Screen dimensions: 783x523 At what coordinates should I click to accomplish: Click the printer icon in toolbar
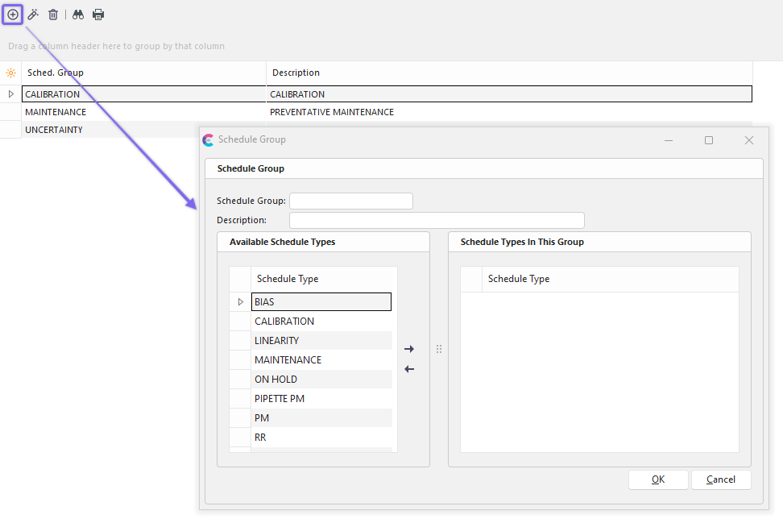98,15
